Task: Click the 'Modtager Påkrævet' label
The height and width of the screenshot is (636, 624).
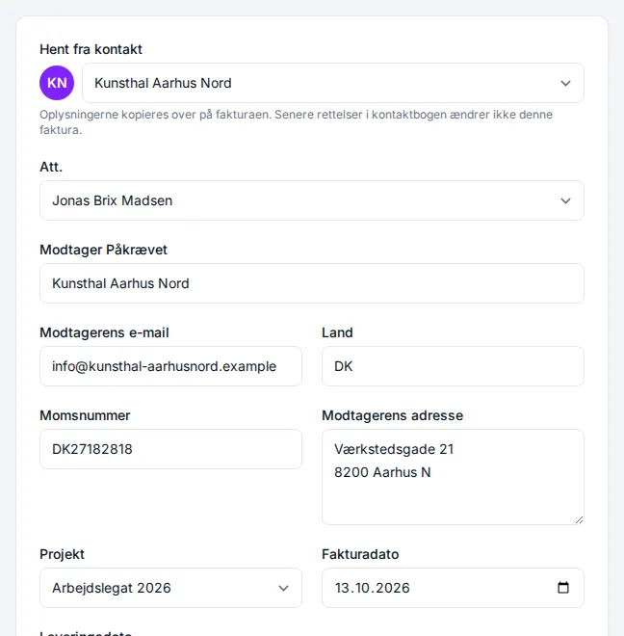Action: [103, 250]
